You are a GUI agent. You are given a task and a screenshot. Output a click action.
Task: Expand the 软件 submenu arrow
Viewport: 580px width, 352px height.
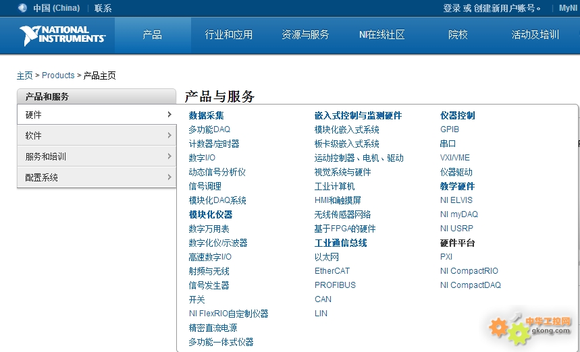[x=169, y=135]
